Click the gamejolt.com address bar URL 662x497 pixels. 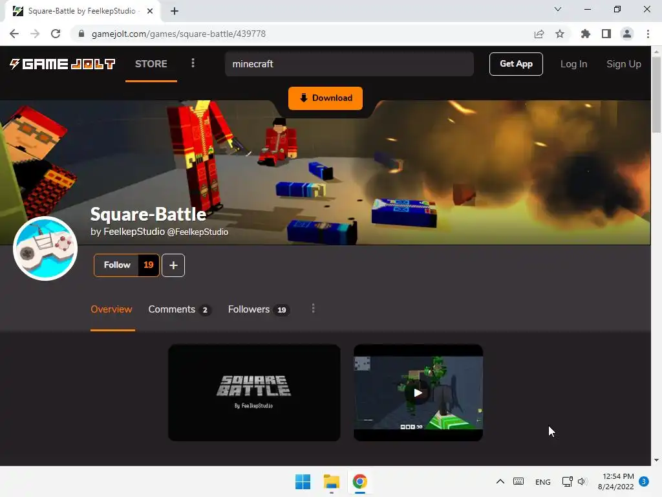pyautogui.click(x=178, y=34)
